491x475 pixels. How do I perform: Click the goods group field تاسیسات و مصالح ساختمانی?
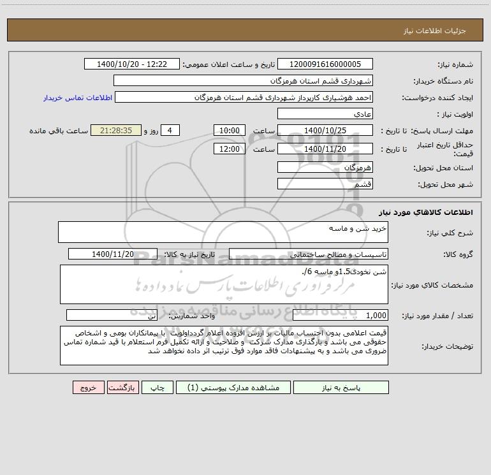tap(309, 254)
